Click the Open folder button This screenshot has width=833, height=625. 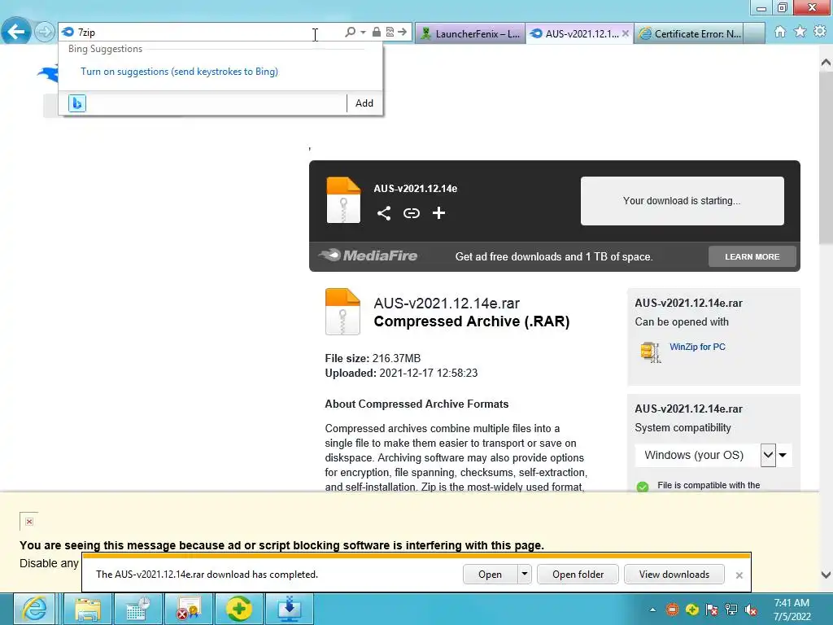tap(578, 575)
